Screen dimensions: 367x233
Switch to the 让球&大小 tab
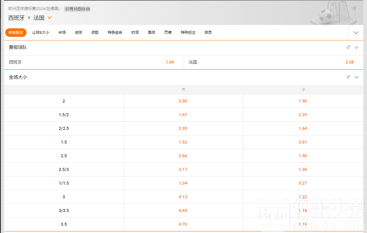[x=41, y=33]
